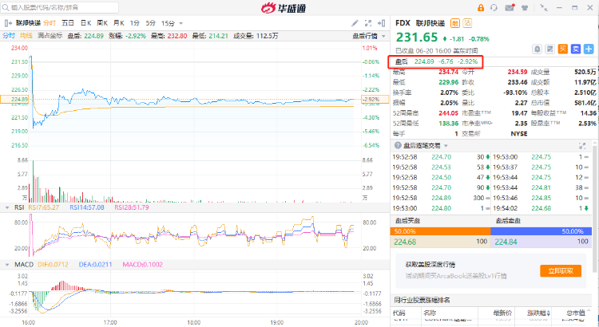Viewport: 599px width, 327px height.
Task: Expand chart to fullscreen icon
Action: [368, 23]
